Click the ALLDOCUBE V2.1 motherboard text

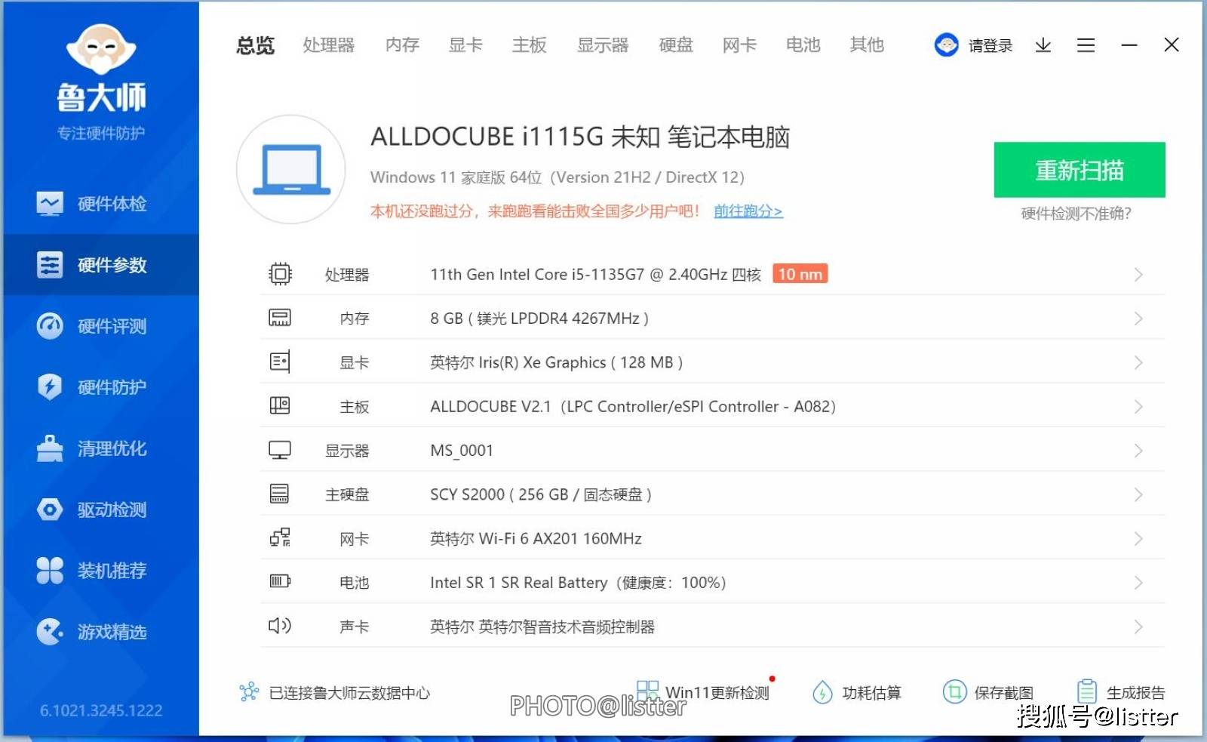pos(633,407)
